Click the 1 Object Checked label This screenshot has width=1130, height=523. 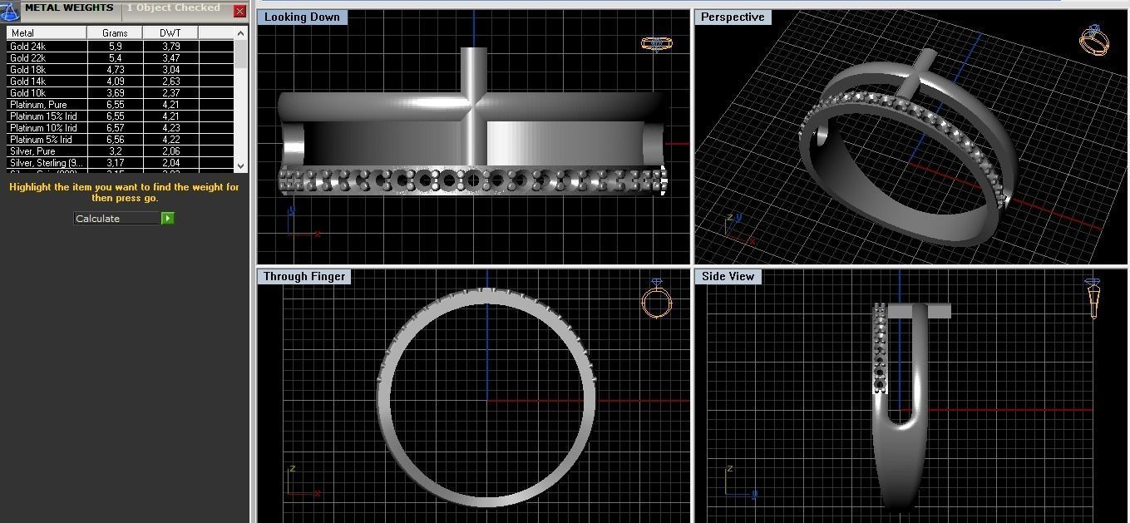click(173, 7)
